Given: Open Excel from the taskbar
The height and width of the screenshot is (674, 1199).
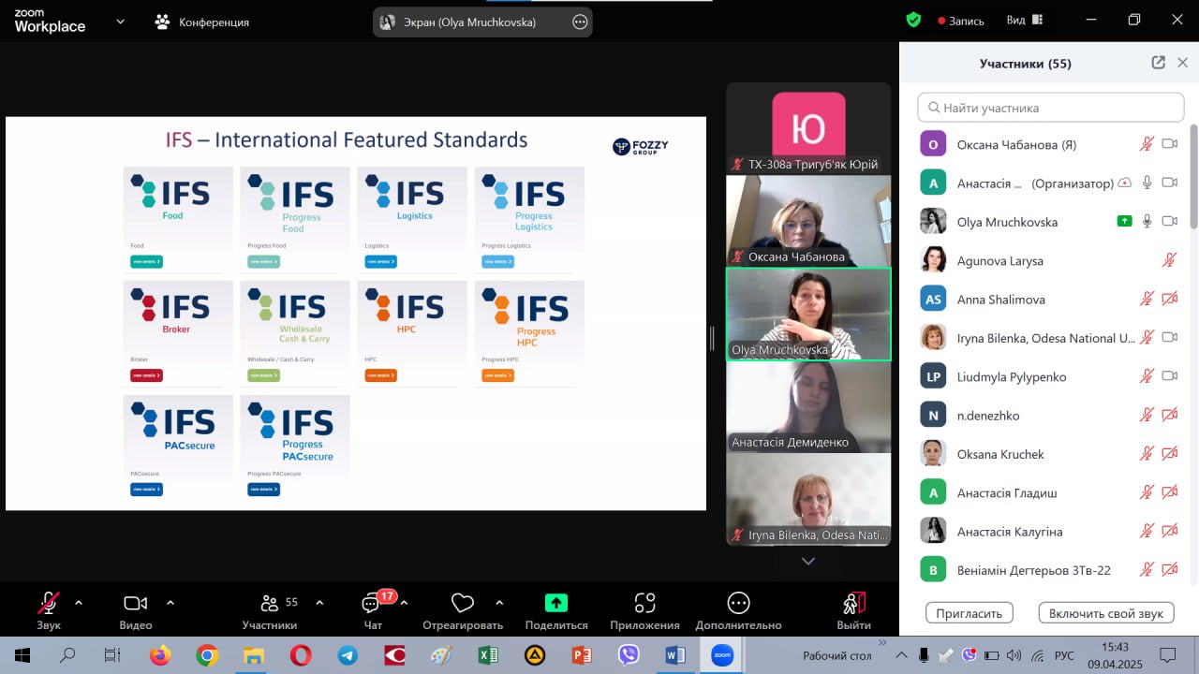Looking at the screenshot, I should pos(488,655).
